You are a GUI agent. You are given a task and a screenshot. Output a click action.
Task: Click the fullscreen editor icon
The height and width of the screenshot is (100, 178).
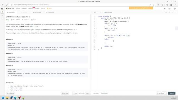[x=175, y=12]
